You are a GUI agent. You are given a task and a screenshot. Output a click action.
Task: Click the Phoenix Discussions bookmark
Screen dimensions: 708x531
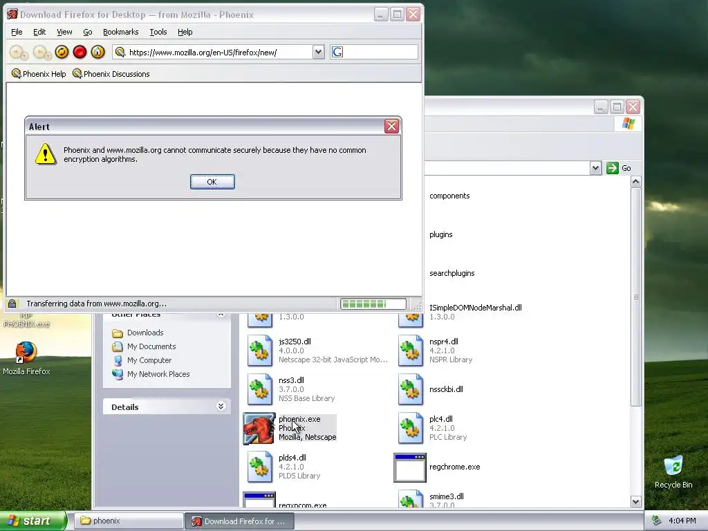coord(111,73)
